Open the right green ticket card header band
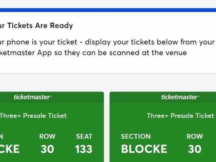The width and height of the screenshot is (216, 162). (x=163, y=98)
